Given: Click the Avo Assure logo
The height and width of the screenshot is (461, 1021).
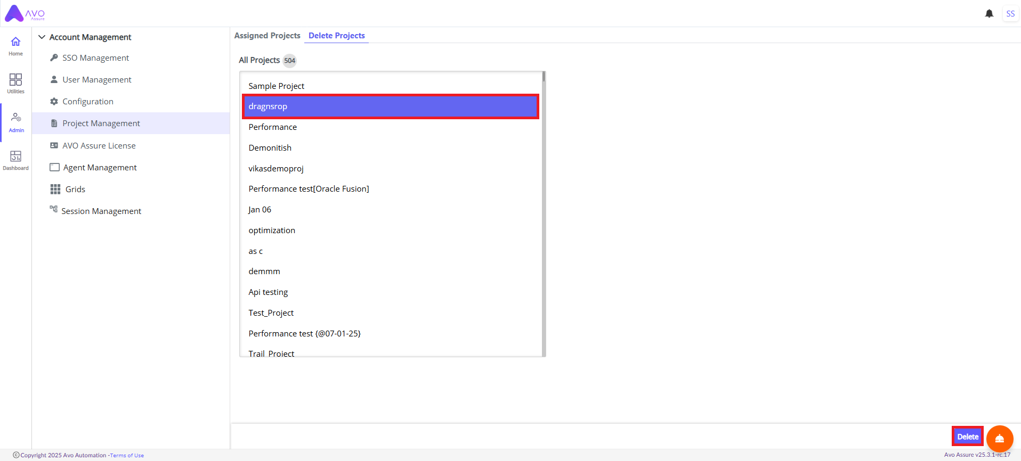Looking at the screenshot, I should 25,14.
